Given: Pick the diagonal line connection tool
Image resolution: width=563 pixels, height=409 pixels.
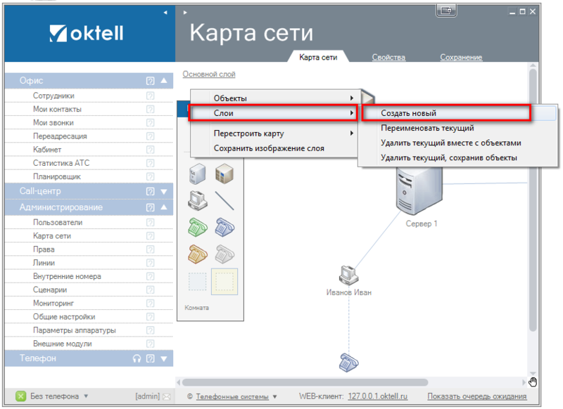Looking at the screenshot, I should [224, 200].
